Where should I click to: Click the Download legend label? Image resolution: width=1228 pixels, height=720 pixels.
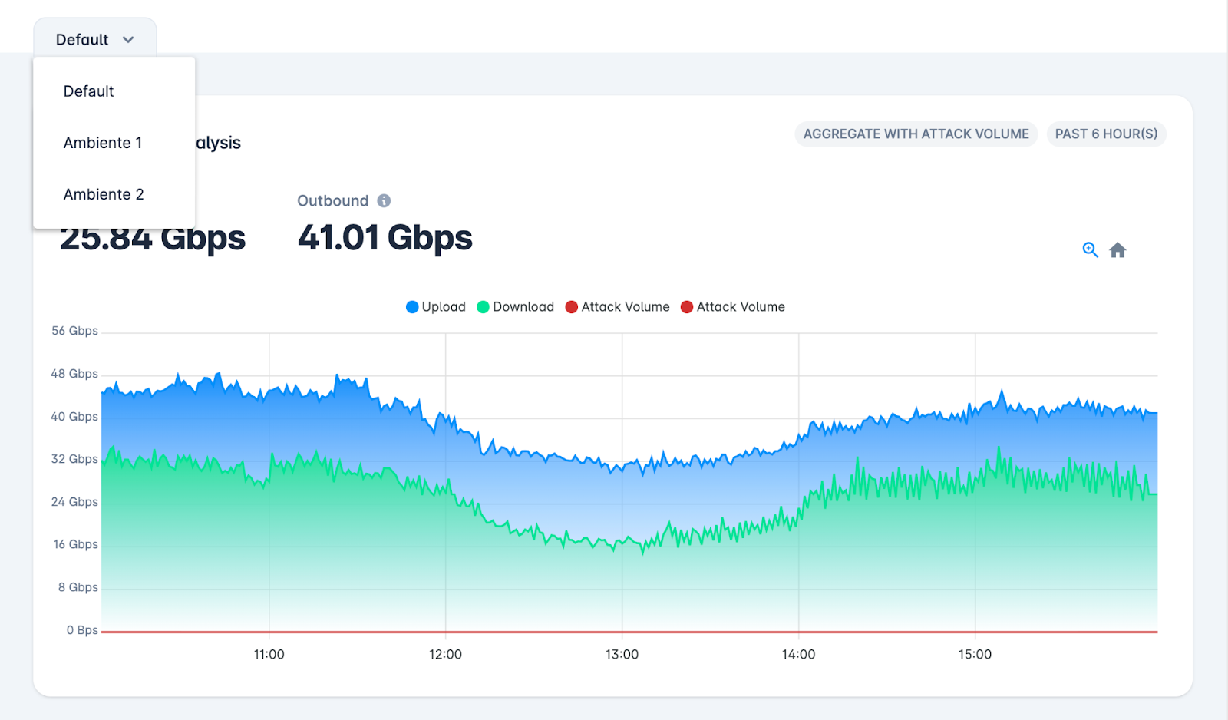(523, 307)
